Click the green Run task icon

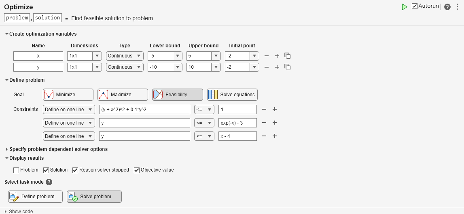click(x=404, y=7)
